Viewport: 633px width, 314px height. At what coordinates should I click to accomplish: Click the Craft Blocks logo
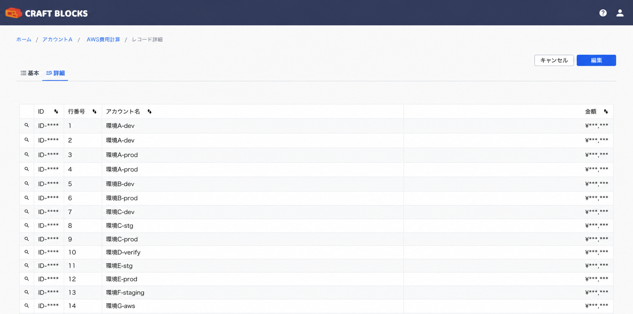click(47, 13)
